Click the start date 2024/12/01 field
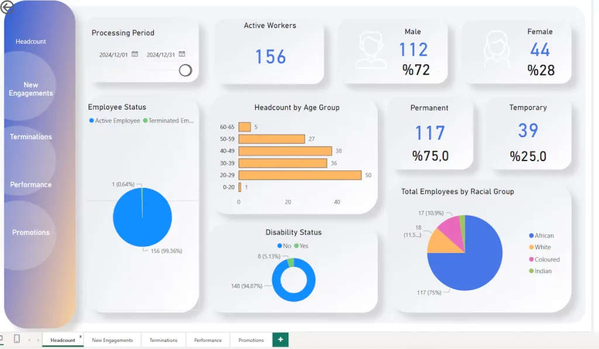Screen dimensions: 599x349 (x=113, y=55)
